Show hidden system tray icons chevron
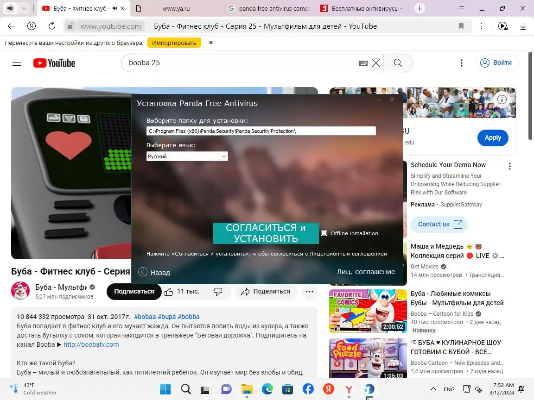 click(433, 389)
